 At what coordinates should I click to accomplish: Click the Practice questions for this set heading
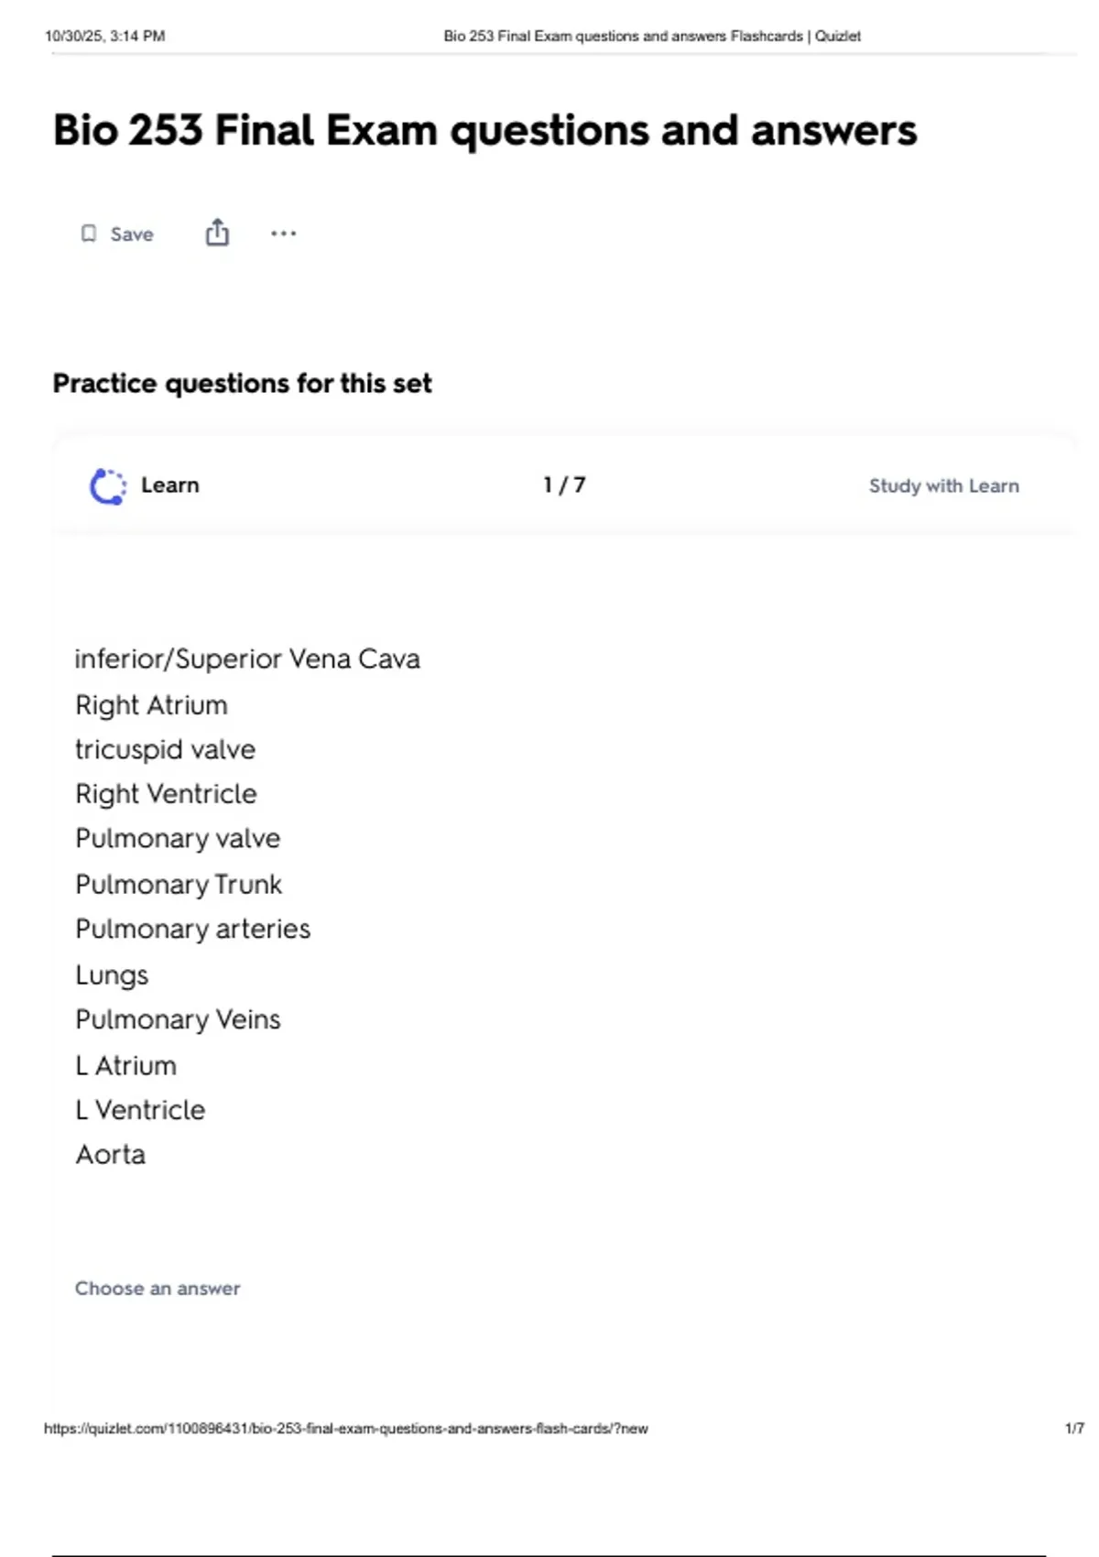[242, 384]
